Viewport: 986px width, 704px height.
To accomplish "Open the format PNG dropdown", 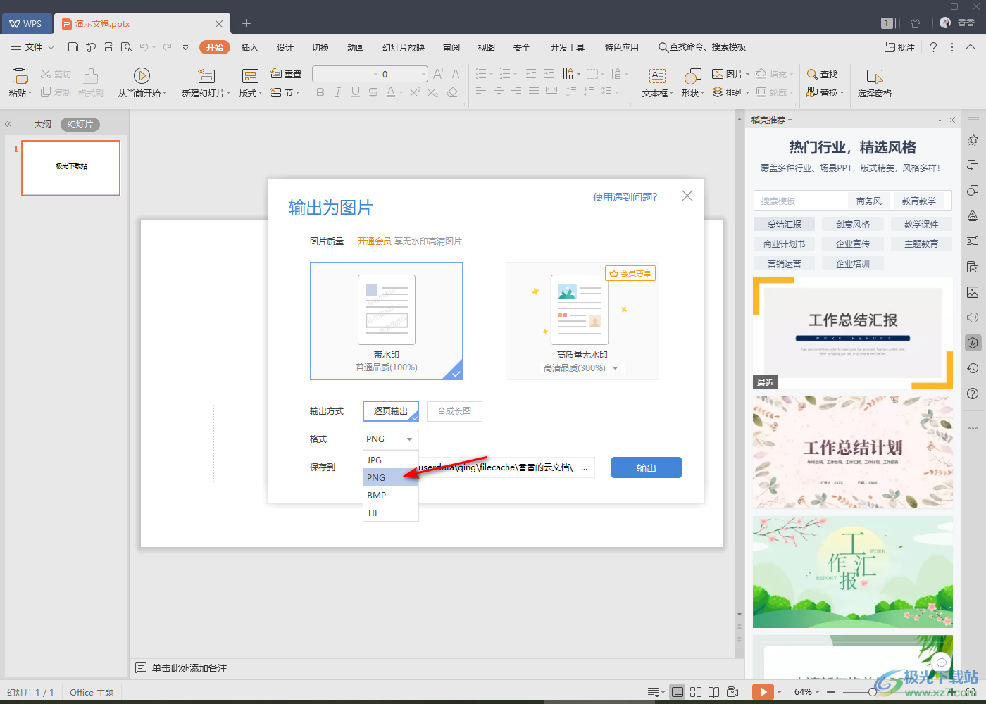I will [391, 439].
